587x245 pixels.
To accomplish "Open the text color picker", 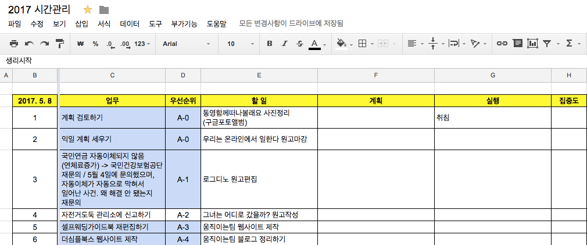I will click(314, 44).
